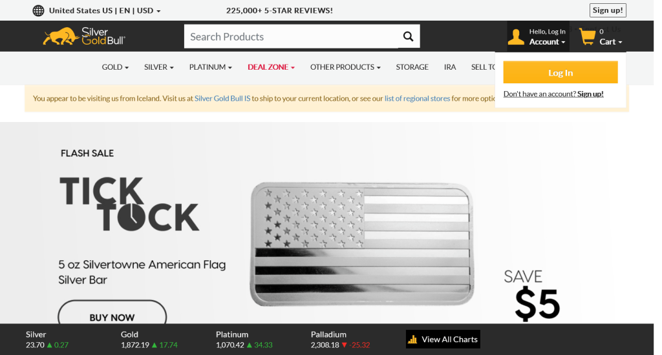662x355 pixels.
Task: Click the magnifying glass search icon
Action: click(x=408, y=36)
